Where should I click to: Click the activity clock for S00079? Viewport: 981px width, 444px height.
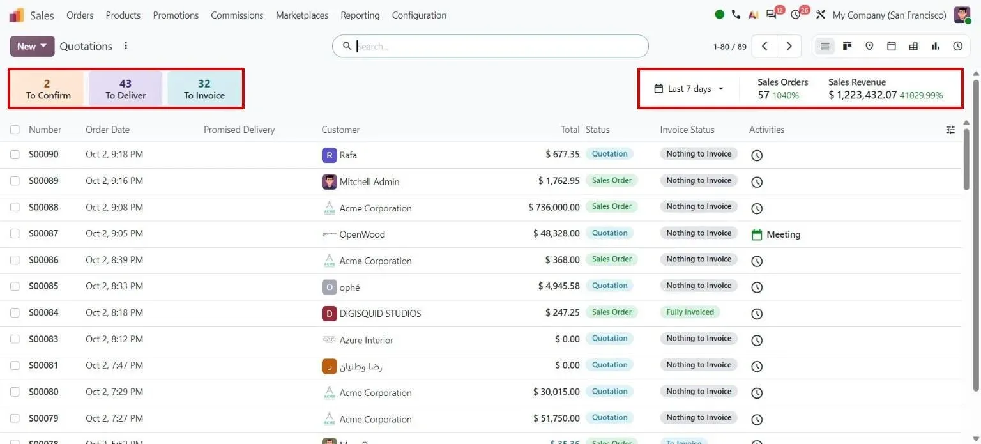pos(757,420)
